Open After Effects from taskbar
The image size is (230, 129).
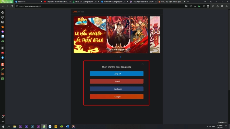21,127
